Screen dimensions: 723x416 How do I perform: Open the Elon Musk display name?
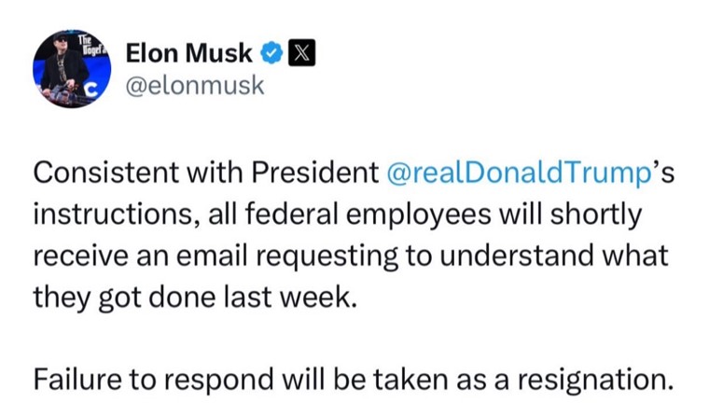189,53
